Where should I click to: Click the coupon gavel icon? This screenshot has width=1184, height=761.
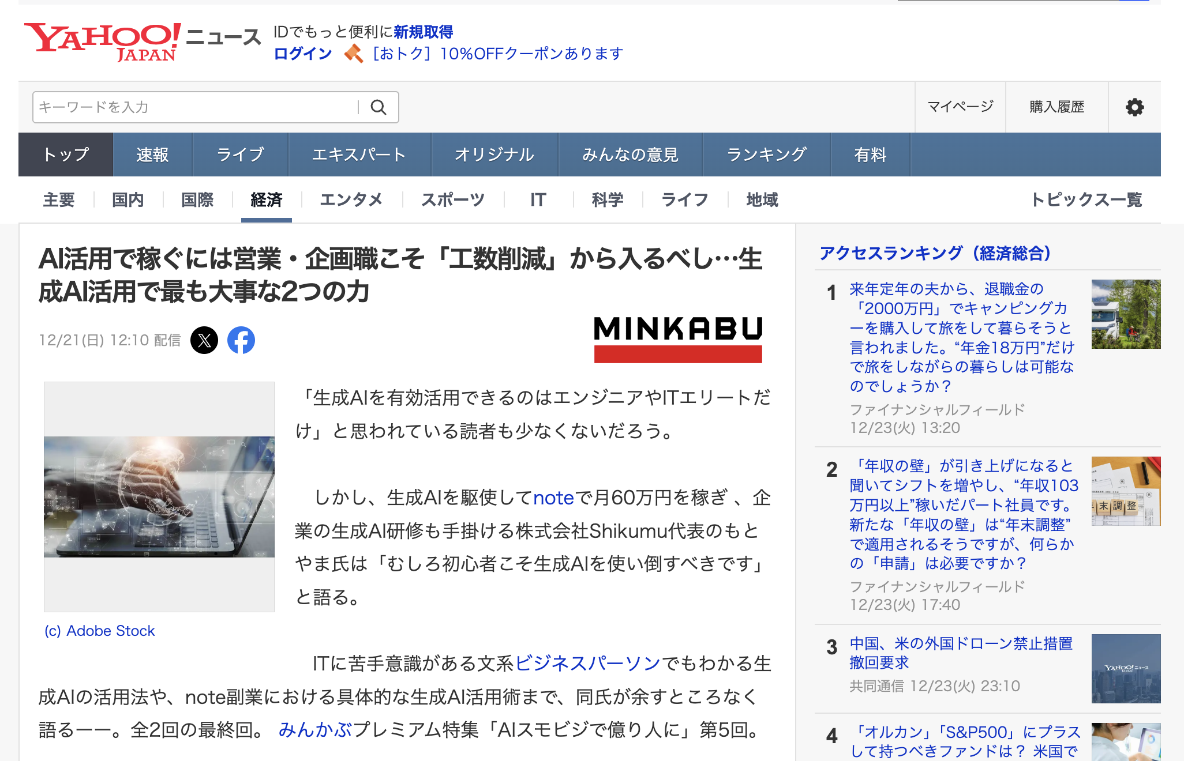click(x=353, y=54)
